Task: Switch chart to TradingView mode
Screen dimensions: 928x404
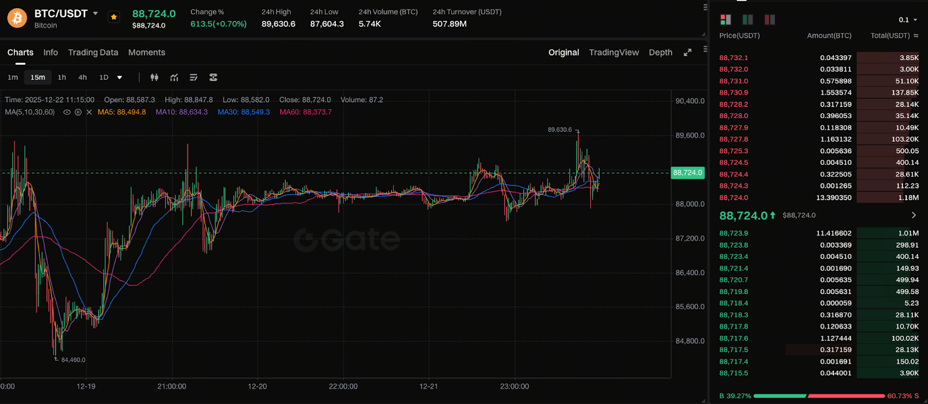Action: (614, 52)
